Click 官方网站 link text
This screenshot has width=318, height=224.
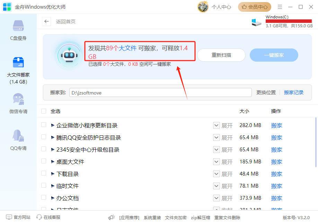(x=22, y=217)
